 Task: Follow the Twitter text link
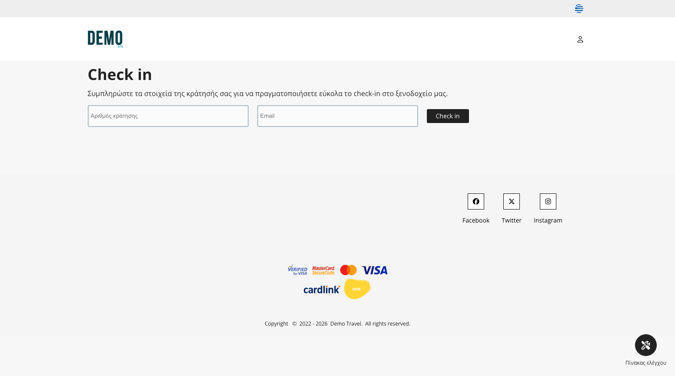[x=511, y=220]
